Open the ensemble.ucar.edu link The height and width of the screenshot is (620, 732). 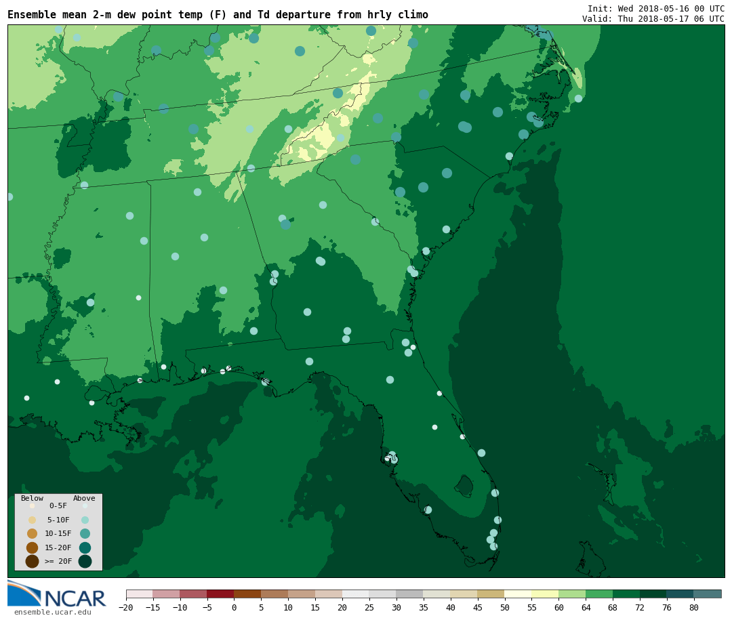point(52,612)
